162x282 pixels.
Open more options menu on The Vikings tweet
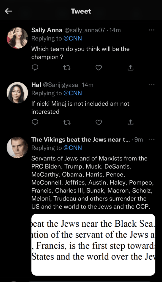152,139
